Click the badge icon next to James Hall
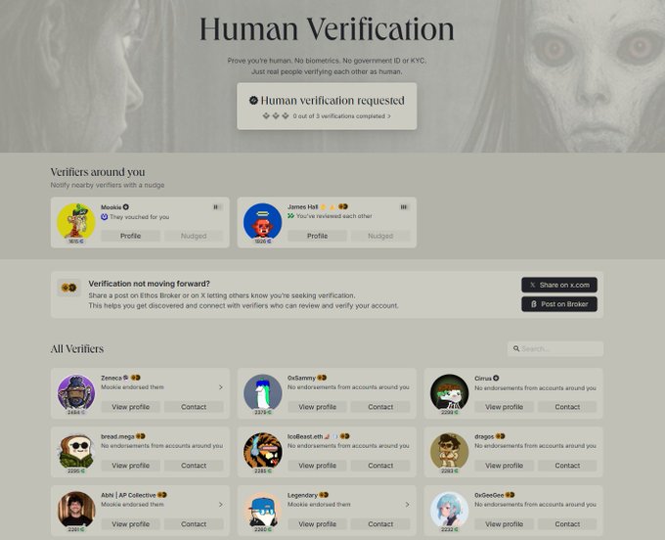This screenshot has height=540, width=665. (x=343, y=206)
